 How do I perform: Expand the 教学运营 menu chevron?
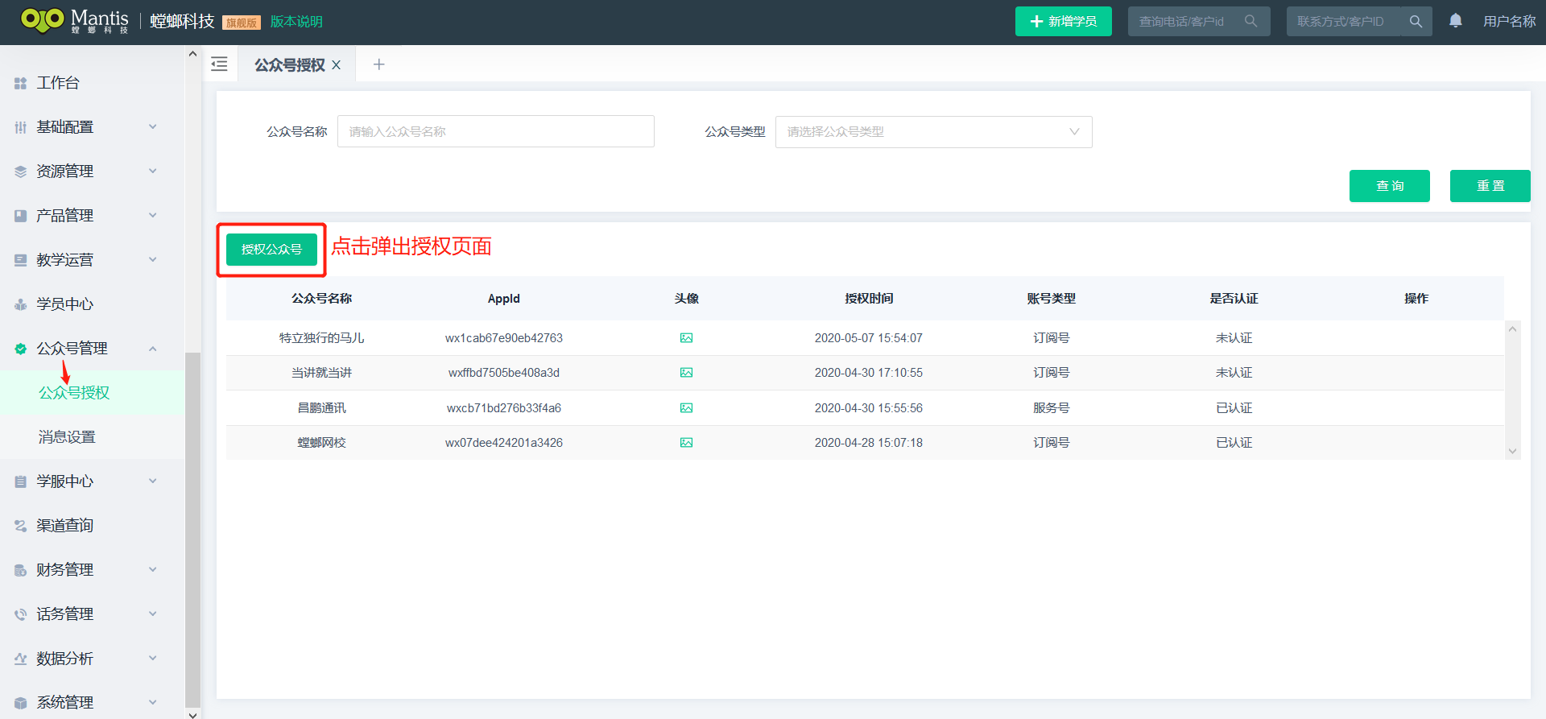[x=152, y=260]
